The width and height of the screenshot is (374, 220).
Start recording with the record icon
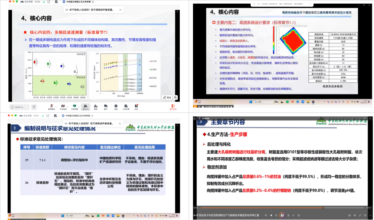[116, 107]
